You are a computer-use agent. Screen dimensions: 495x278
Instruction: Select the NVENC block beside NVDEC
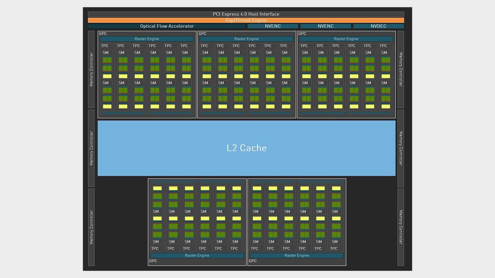point(326,26)
